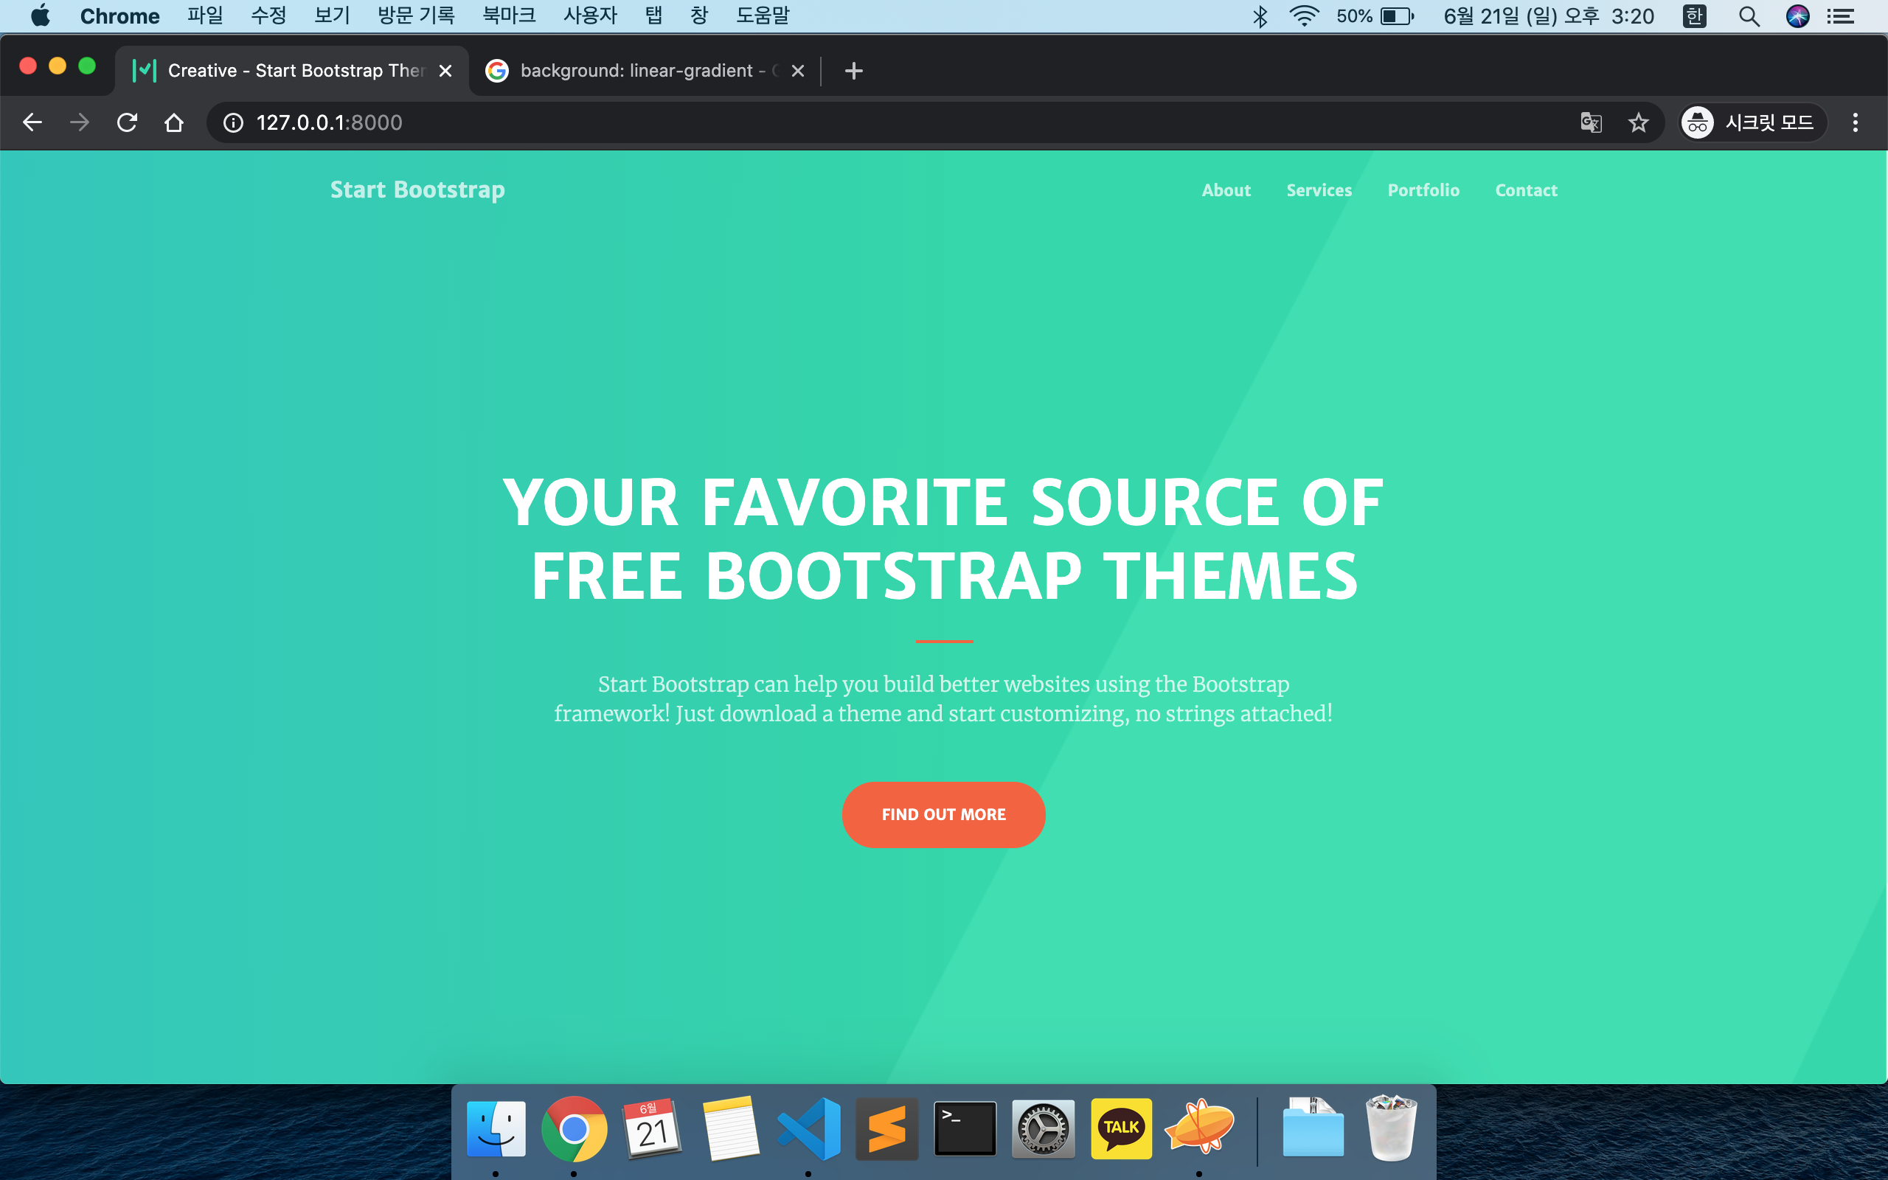The width and height of the screenshot is (1888, 1180).
Task: Open Visual Studio Code from the dock
Action: click(809, 1128)
